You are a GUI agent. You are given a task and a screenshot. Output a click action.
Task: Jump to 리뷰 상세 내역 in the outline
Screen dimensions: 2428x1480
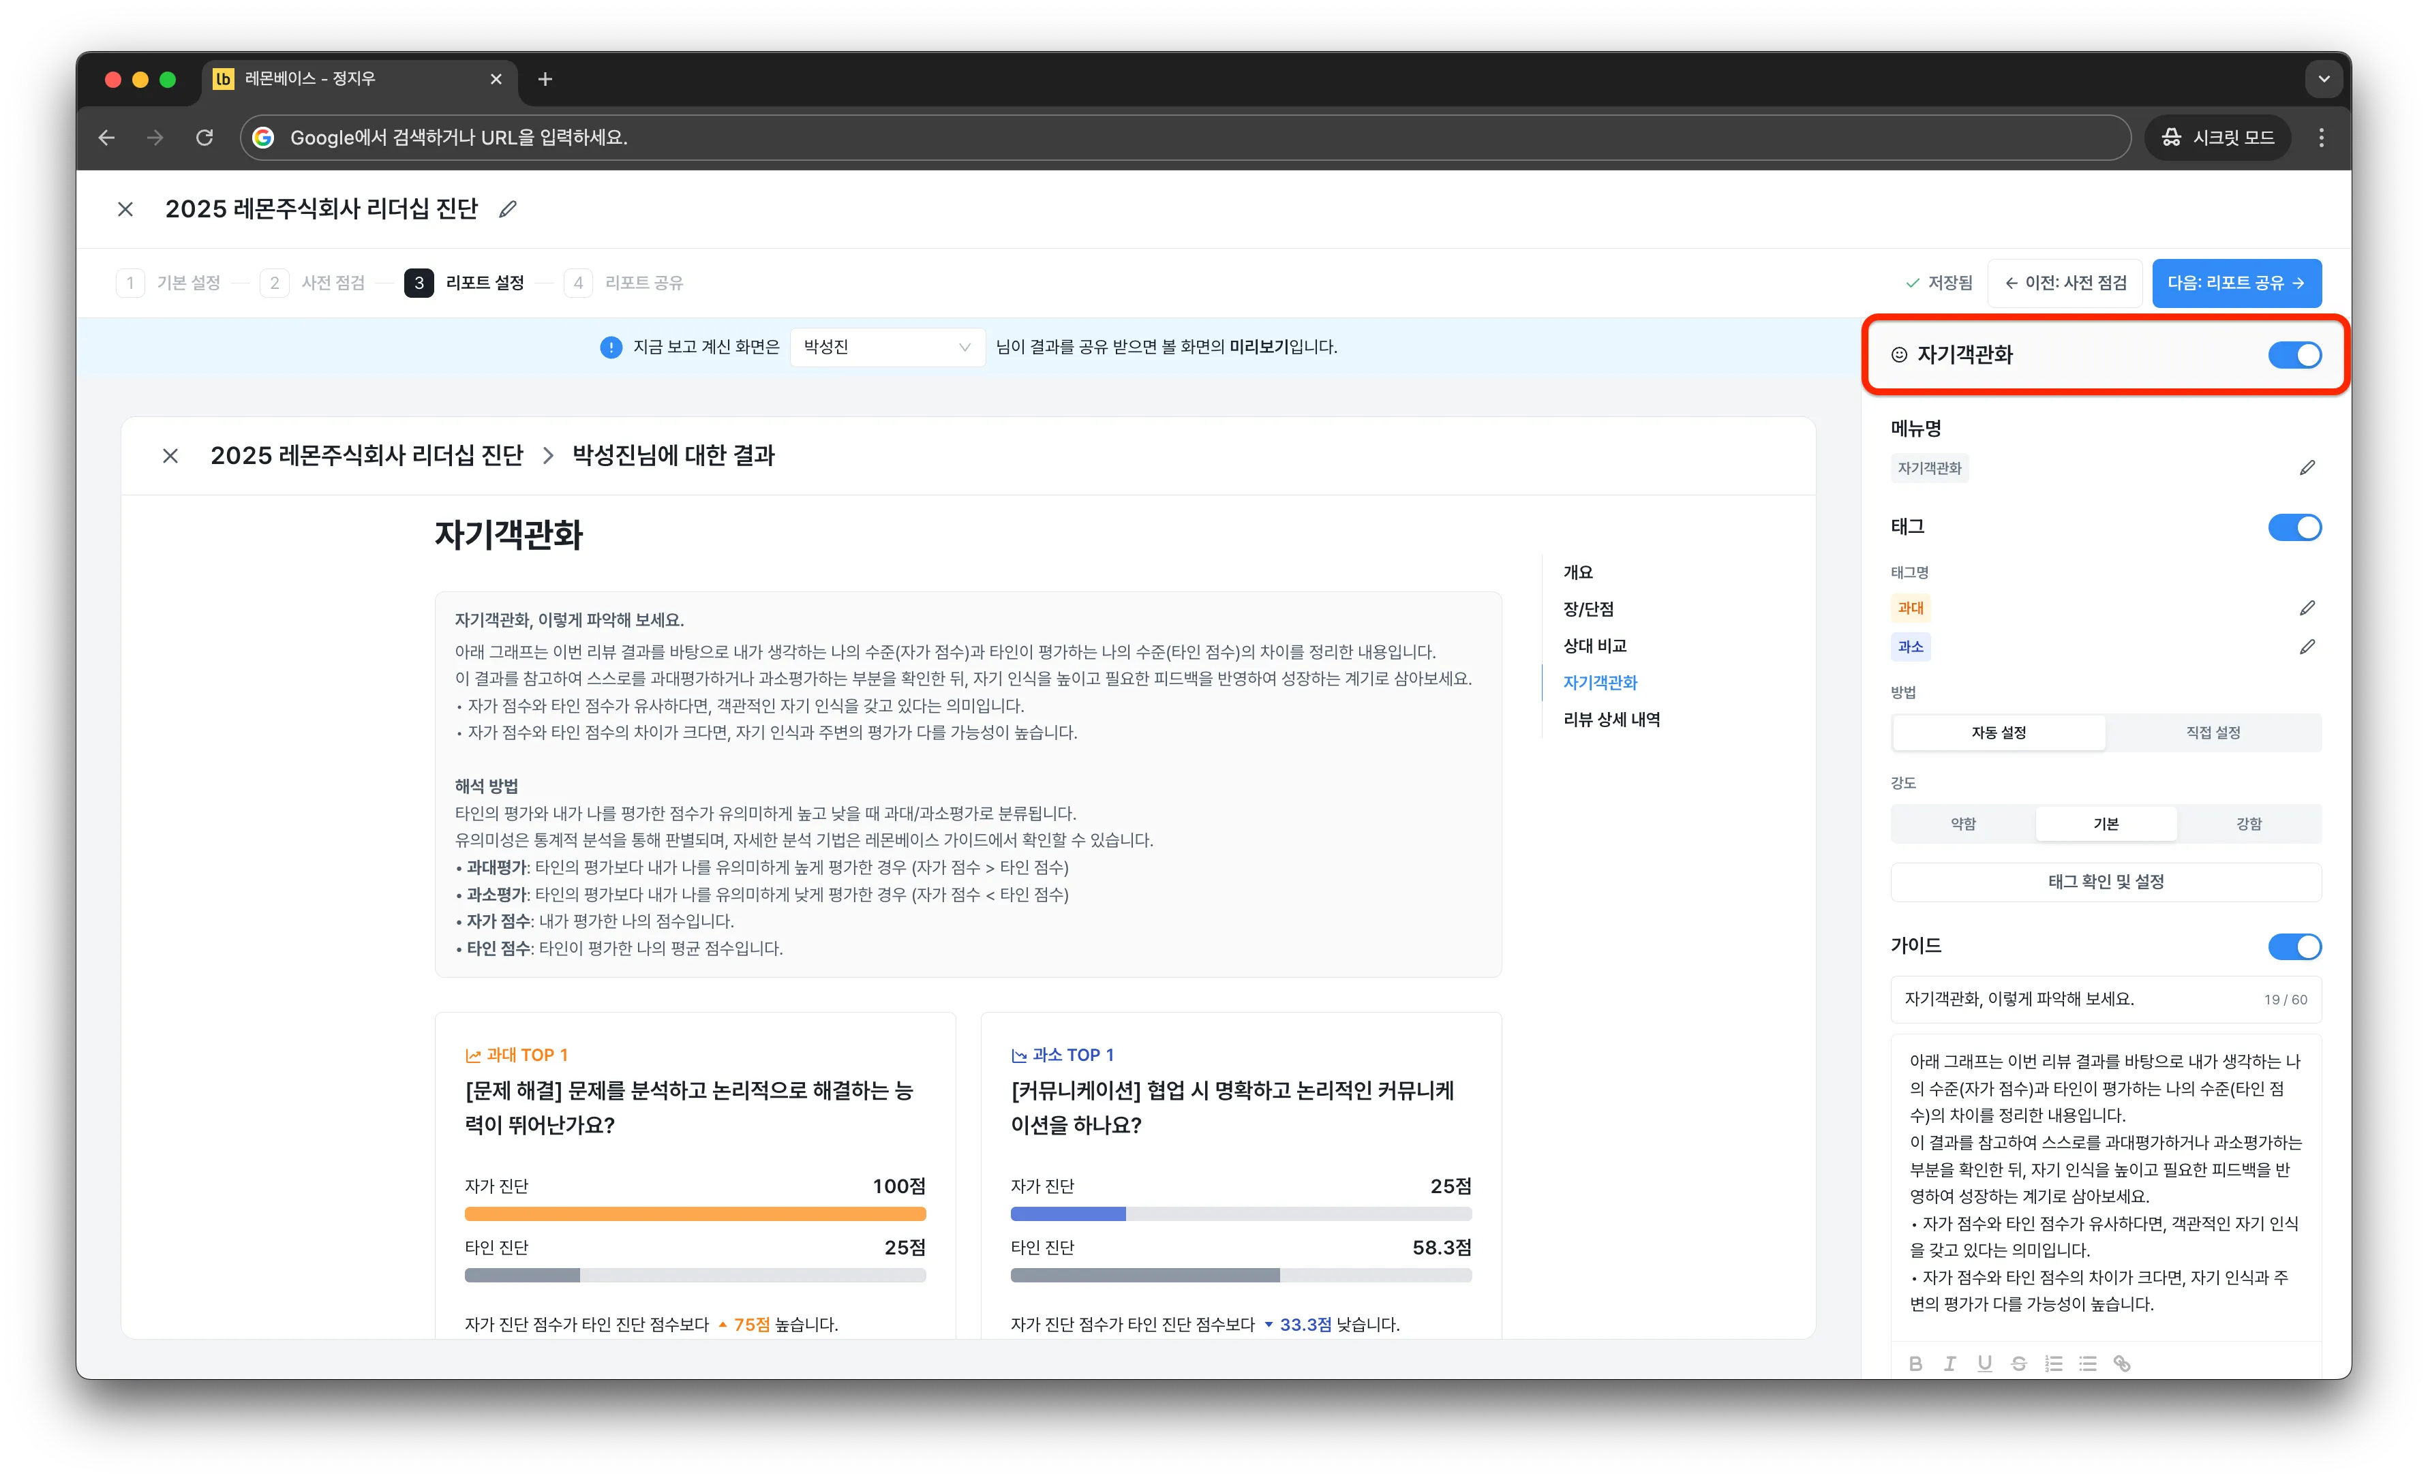click(x=1611, y=720)
